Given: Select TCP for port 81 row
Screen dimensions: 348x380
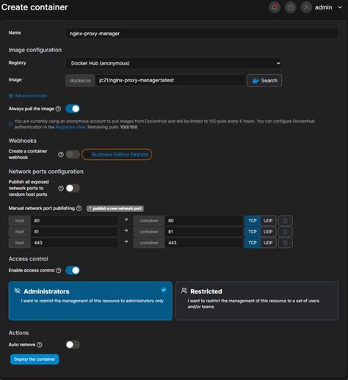Looking at the screenshot, I should [253, 232].
